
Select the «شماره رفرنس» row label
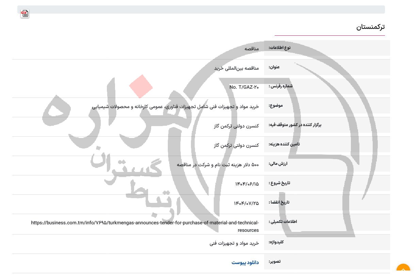tap(280, 86)
